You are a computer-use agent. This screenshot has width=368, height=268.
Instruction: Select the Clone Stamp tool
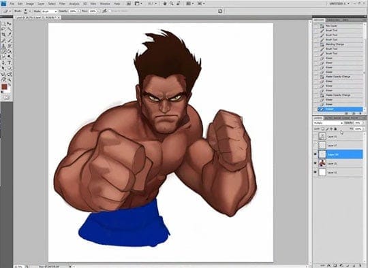tap(3, 46)
